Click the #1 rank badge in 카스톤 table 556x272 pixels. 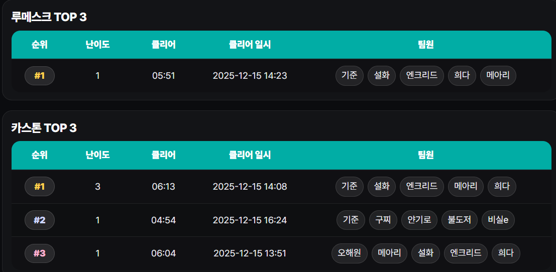pos(40,187)
